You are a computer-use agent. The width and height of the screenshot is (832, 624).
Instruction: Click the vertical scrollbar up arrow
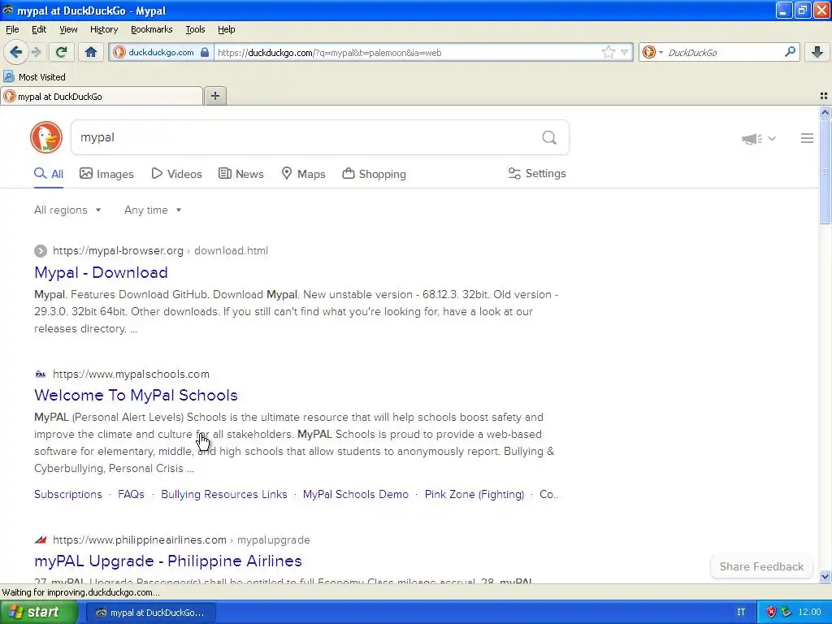coord(825,112)
